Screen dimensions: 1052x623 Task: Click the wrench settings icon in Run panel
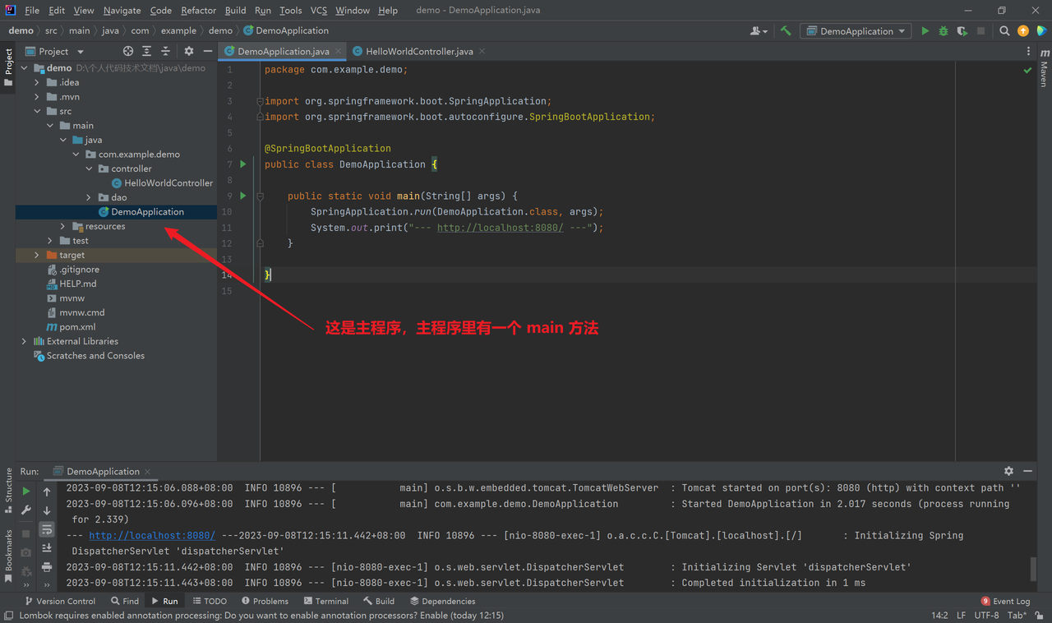pyautogui.click(x=26, y=510)
